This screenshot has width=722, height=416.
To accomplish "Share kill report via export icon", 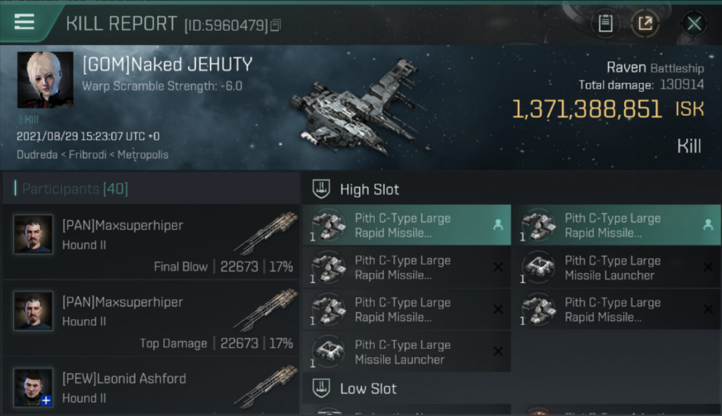I will [645, 24].
